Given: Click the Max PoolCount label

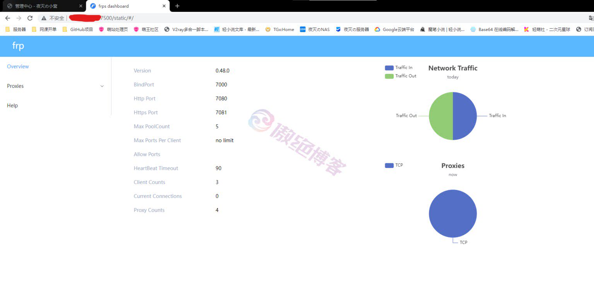Looking at the screenshot, I should [152, 126].
